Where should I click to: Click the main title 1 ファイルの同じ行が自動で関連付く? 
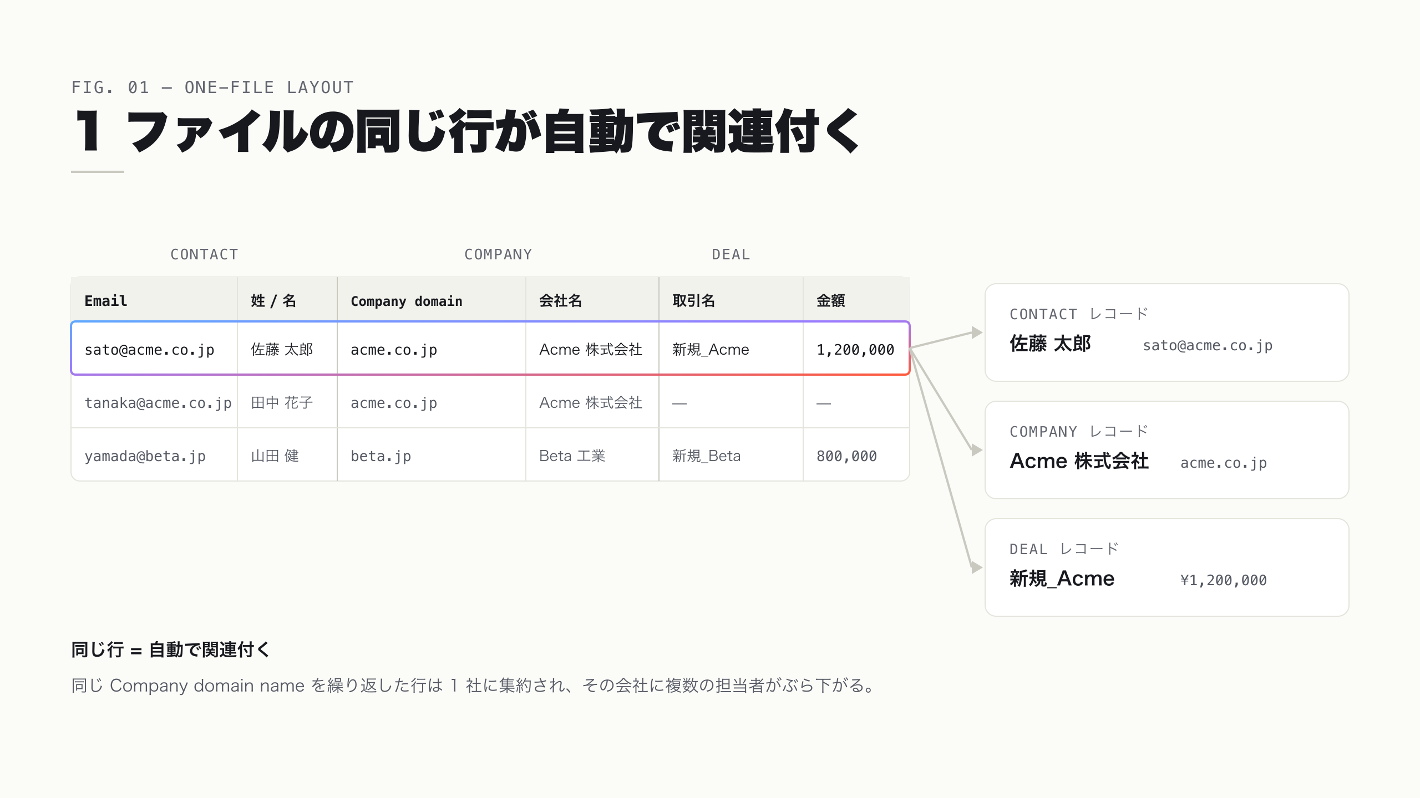click(x=466, y=131)
